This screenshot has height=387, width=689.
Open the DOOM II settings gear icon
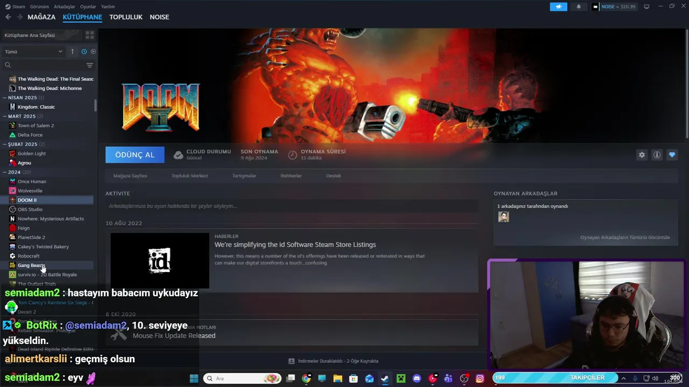tap(642, 155)
